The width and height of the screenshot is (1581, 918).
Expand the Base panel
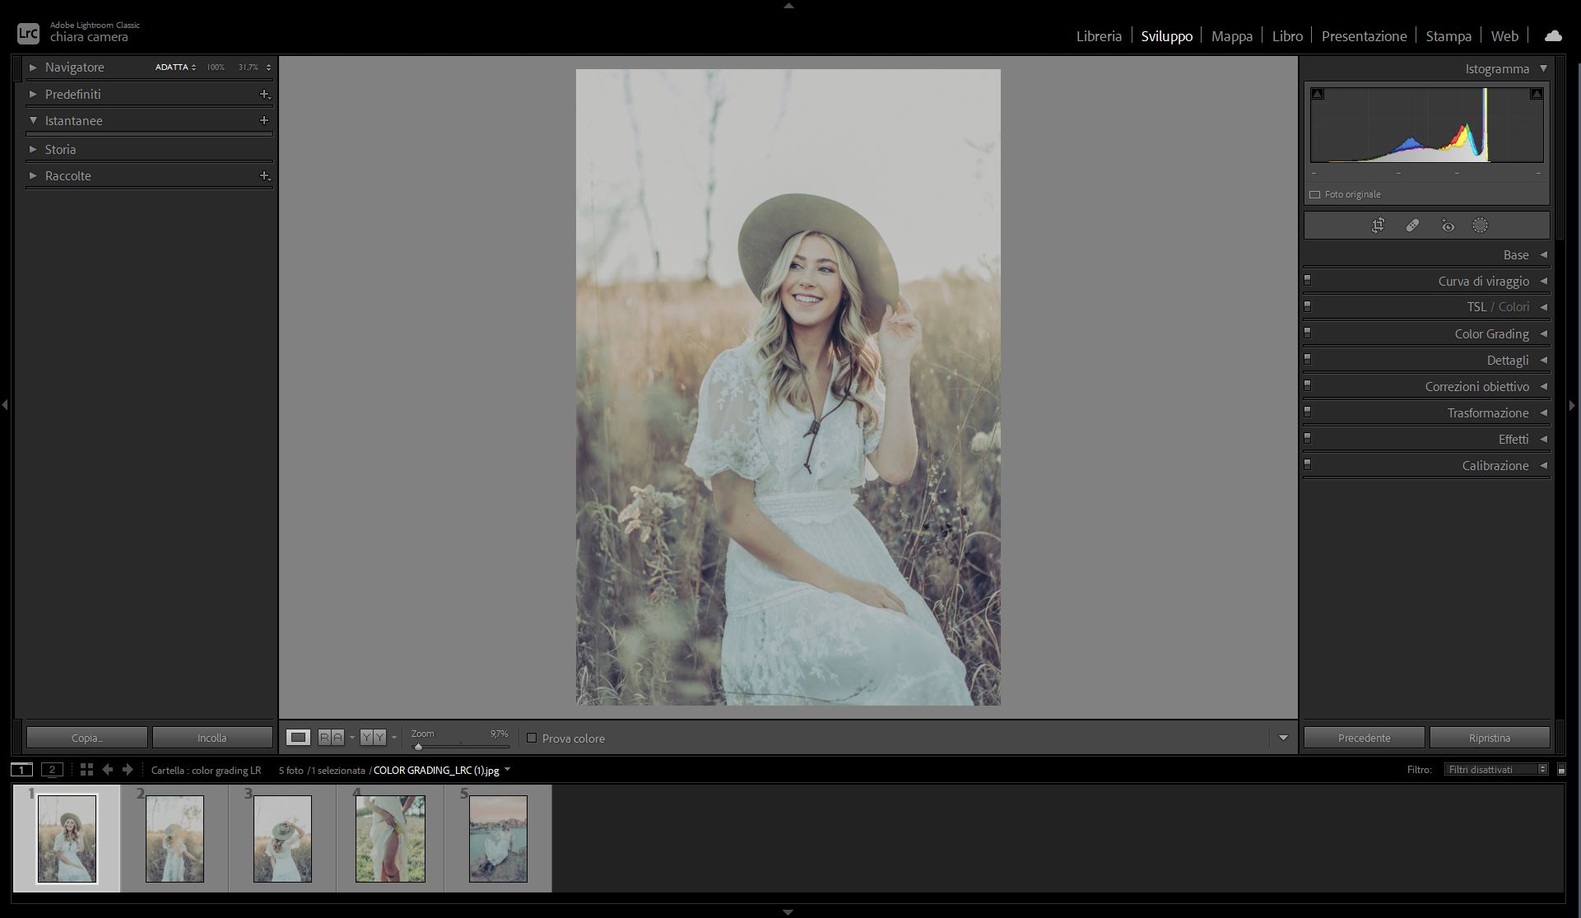pos(1515,255)
